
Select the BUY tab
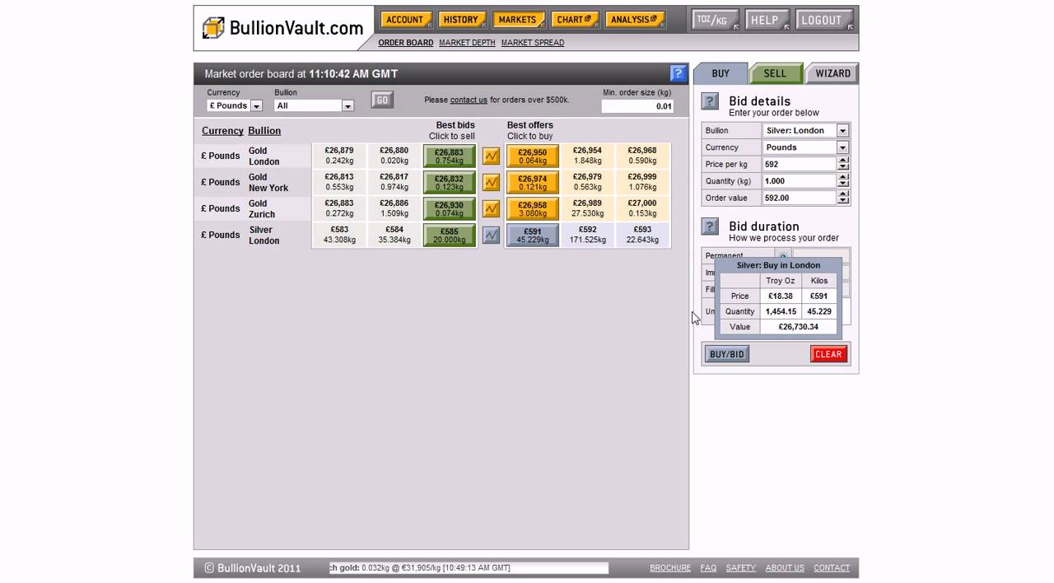tap(721, 73)
